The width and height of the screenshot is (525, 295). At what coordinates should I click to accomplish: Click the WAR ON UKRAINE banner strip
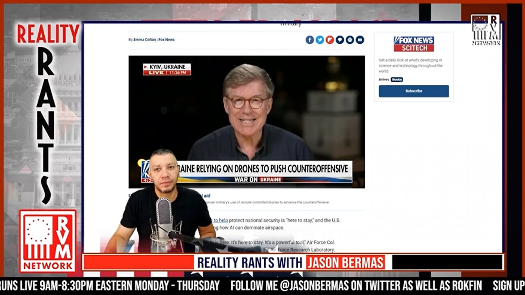(x=258, y=179)
